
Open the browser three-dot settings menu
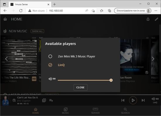pyautogui.click(x=156, y=11)
